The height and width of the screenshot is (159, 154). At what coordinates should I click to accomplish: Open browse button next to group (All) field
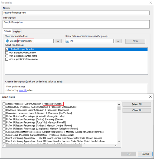click(x=118, y=41)
